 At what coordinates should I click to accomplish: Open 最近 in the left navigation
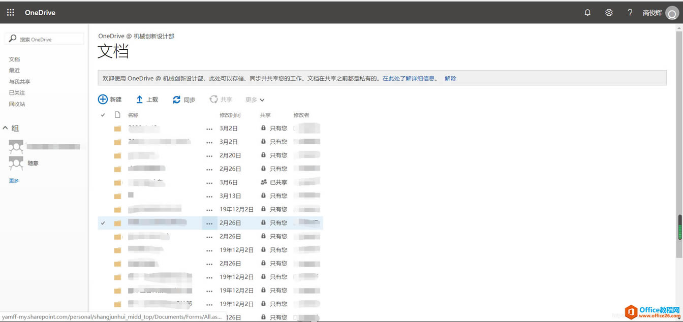[14, 71]
